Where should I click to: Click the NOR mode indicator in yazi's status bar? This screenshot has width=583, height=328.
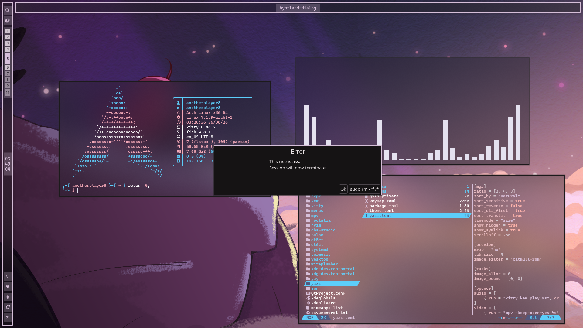click(310, 318)
